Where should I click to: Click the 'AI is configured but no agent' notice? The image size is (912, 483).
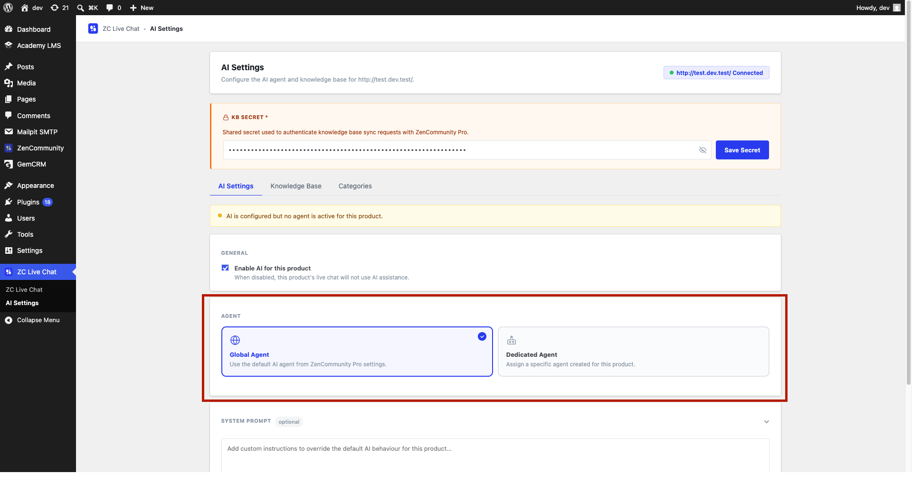pyautogui.click(x=495, y=216)
